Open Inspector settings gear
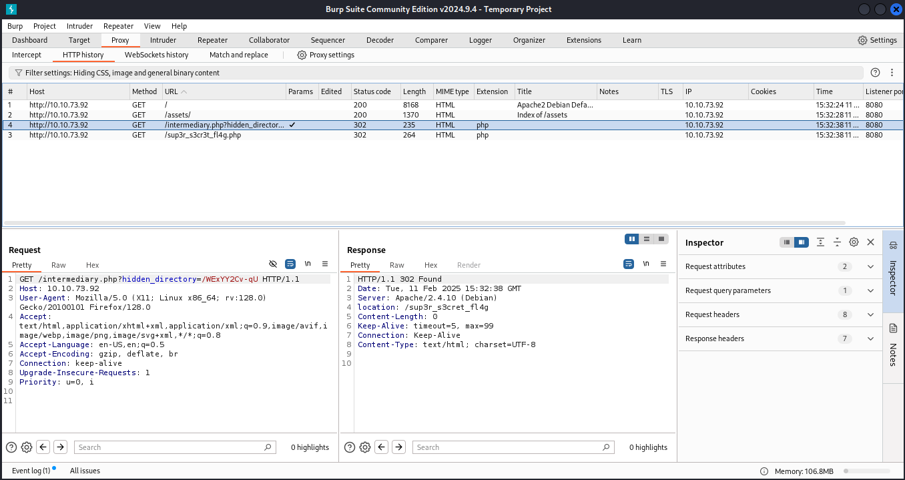This screenshot has height=480, width=905. pyautogui.click(x=854, y=242)
